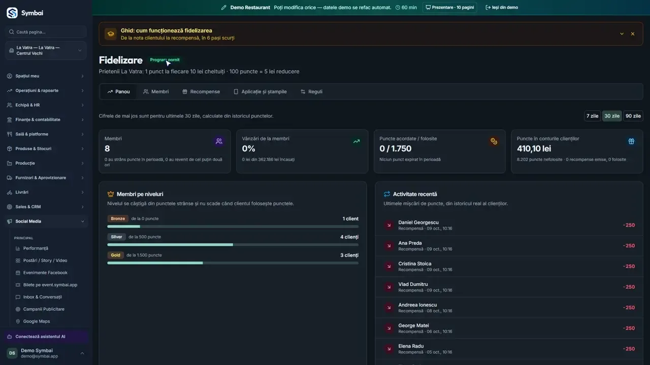Expand the Finanțe & contabilitate section
The width and height of the screenshot is (650, 365).
point(46,120)
